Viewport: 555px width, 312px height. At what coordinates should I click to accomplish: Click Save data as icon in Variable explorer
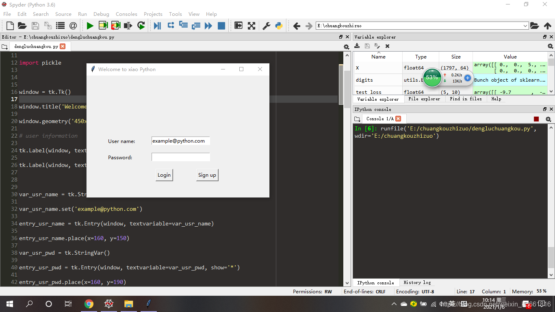click(377, 46)
